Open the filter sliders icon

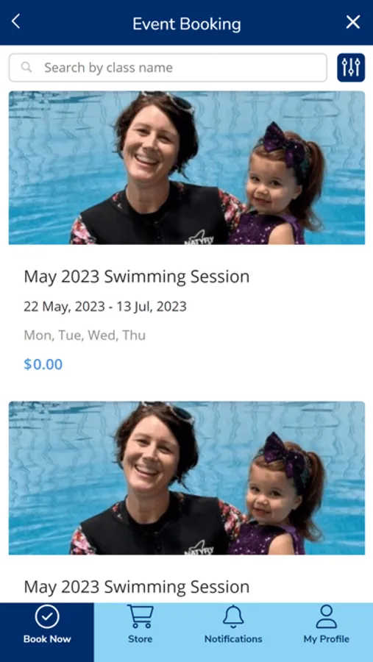(351, 68)
